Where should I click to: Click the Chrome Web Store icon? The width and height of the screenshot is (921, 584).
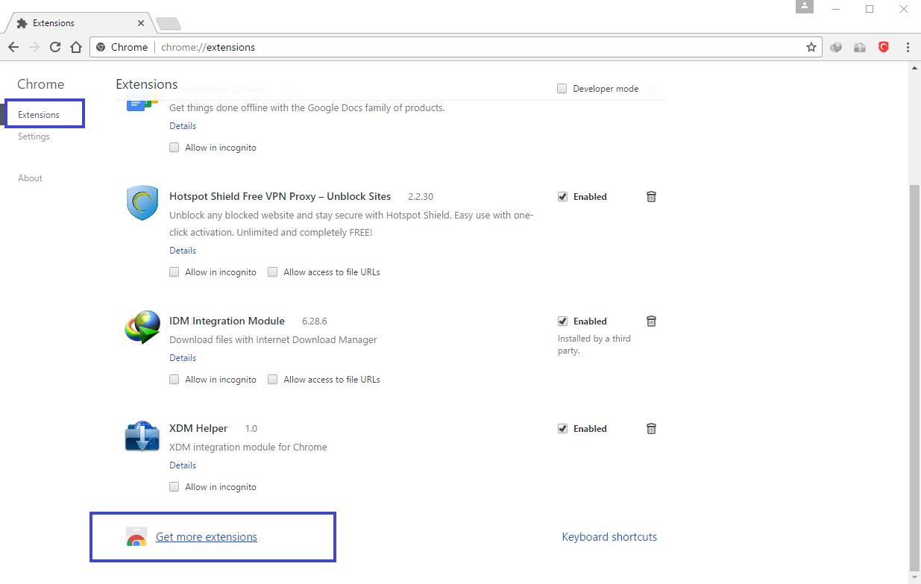point(136,537)
